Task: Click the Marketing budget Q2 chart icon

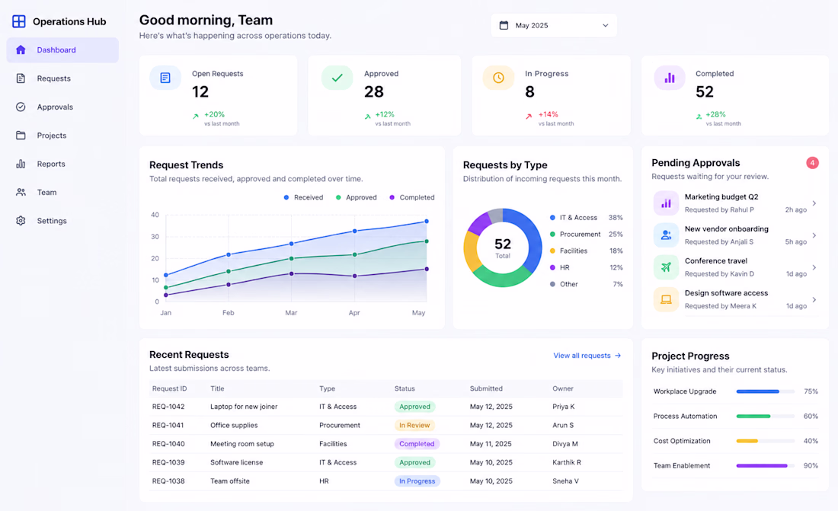Action: point(666,203)
